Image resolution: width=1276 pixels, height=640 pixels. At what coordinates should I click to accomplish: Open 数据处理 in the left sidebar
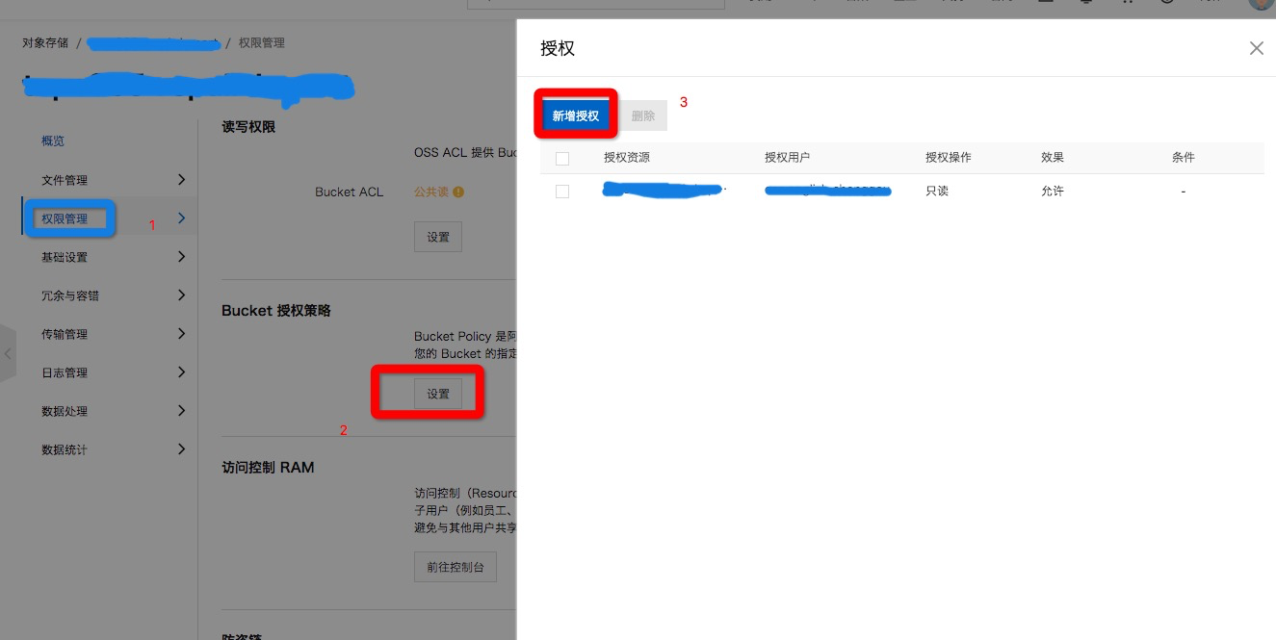(x=65, y=411)
